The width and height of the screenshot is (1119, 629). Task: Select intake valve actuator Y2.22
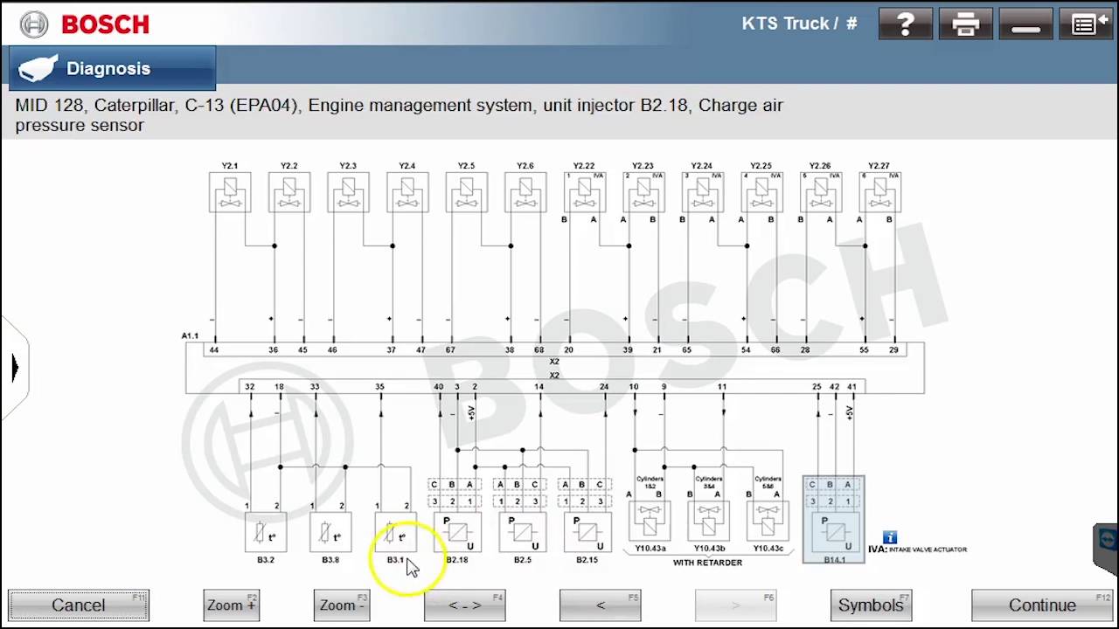click(x=585, y=192)
